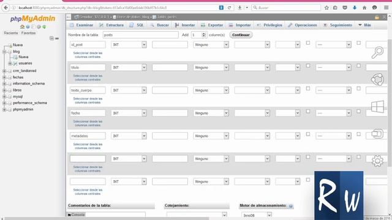Open the chat bubble icon in browser toolbar
Image resolution: width=392 pixels, height=220 pixels.
click(374, 8)
